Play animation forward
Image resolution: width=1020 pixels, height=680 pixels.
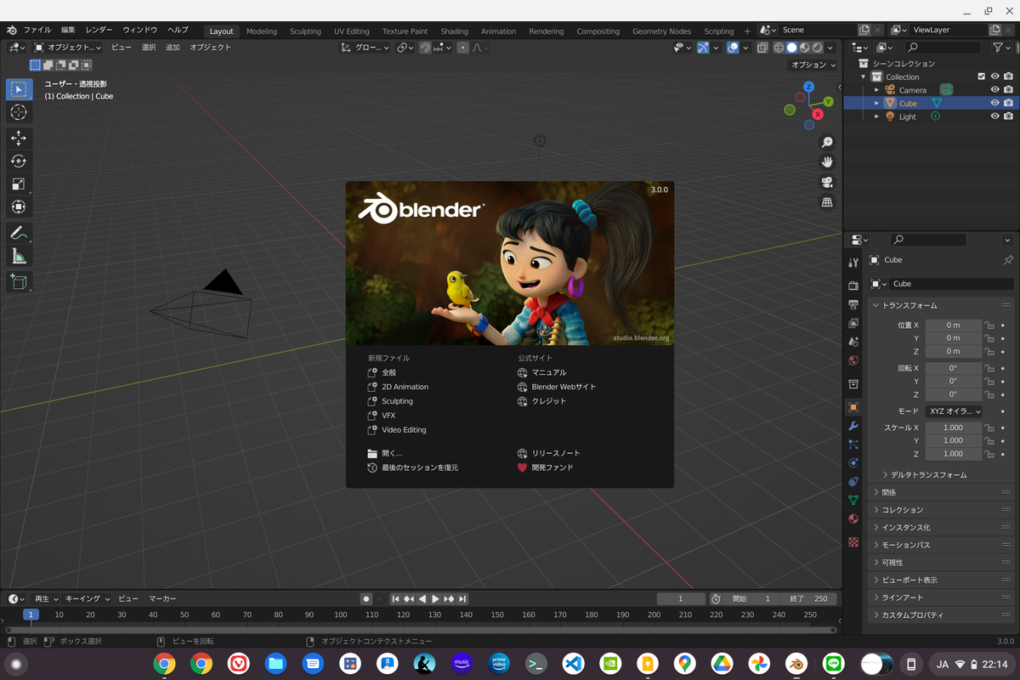(435, 599)
